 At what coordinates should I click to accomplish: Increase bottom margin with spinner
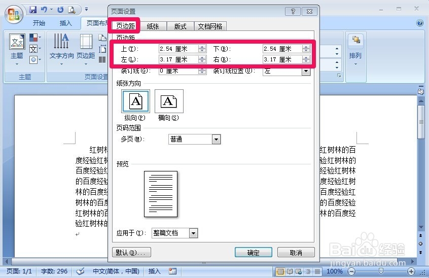[306, 47]
